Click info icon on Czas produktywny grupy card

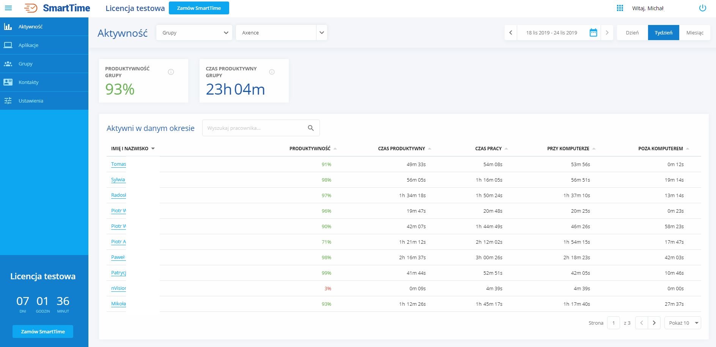point(272,72)
